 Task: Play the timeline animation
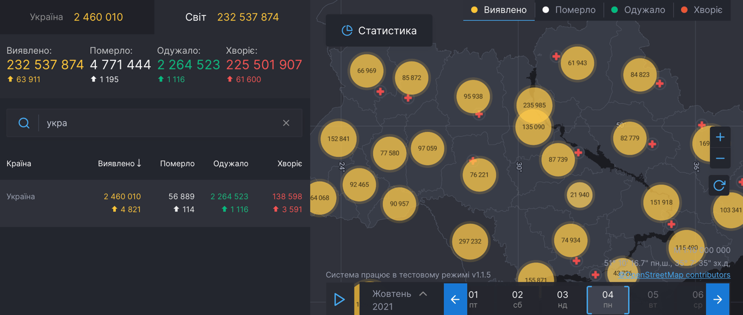tap(339, 299)
